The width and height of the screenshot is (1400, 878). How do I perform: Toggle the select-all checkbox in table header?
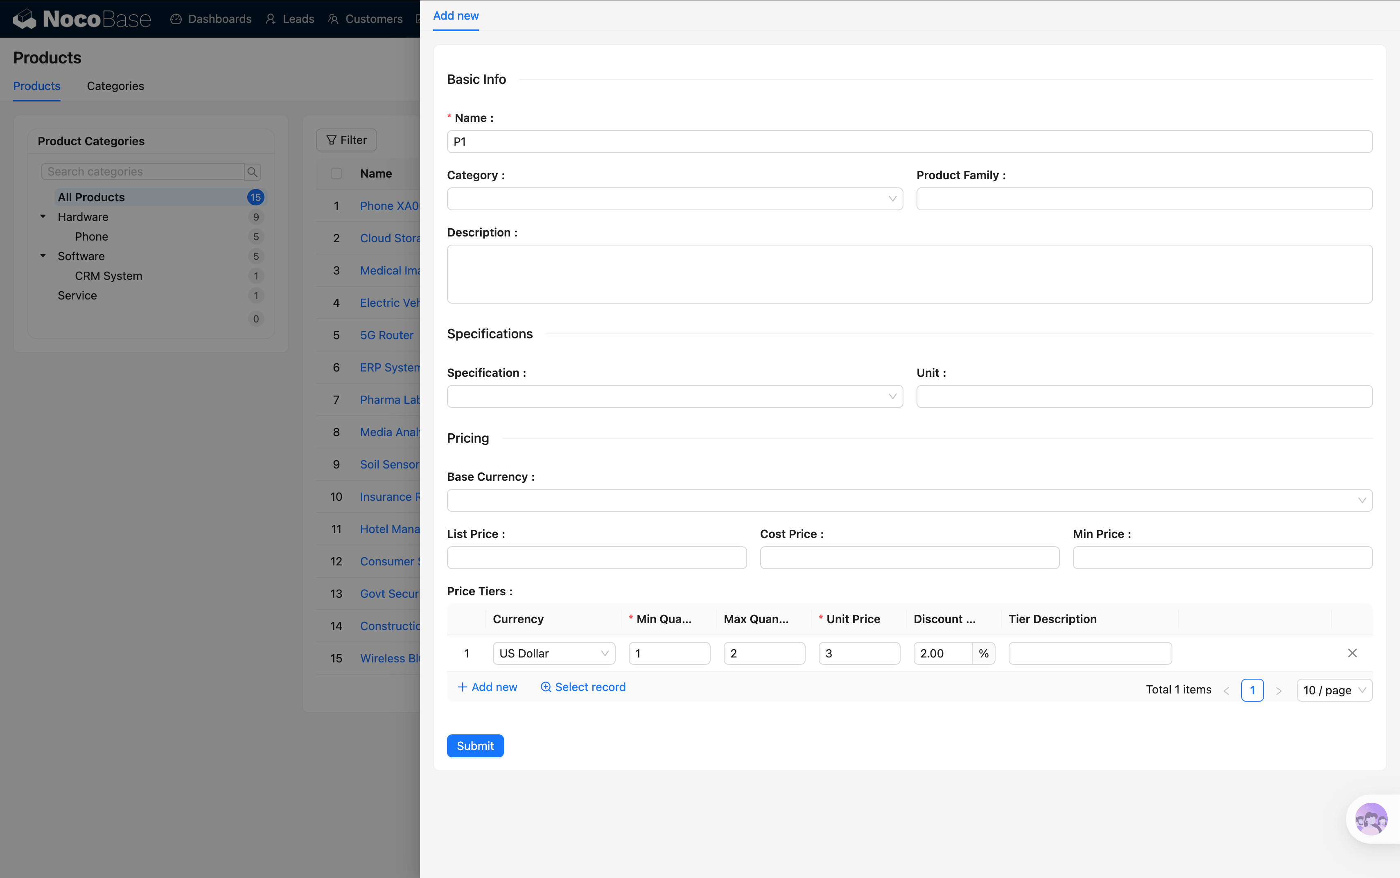tap(336, 173)
